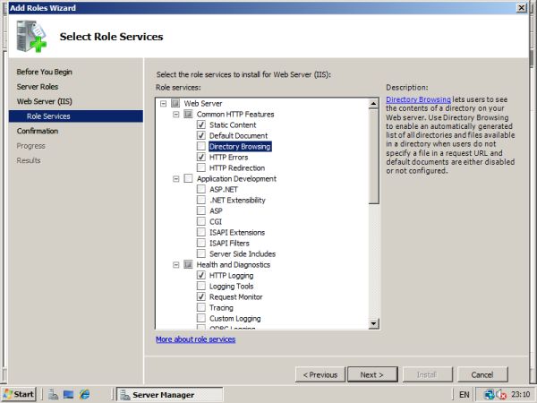This screenshot has height=403, width=537.
Task: Enable the ASP checkbox
Action: click(x=201, y=210)
